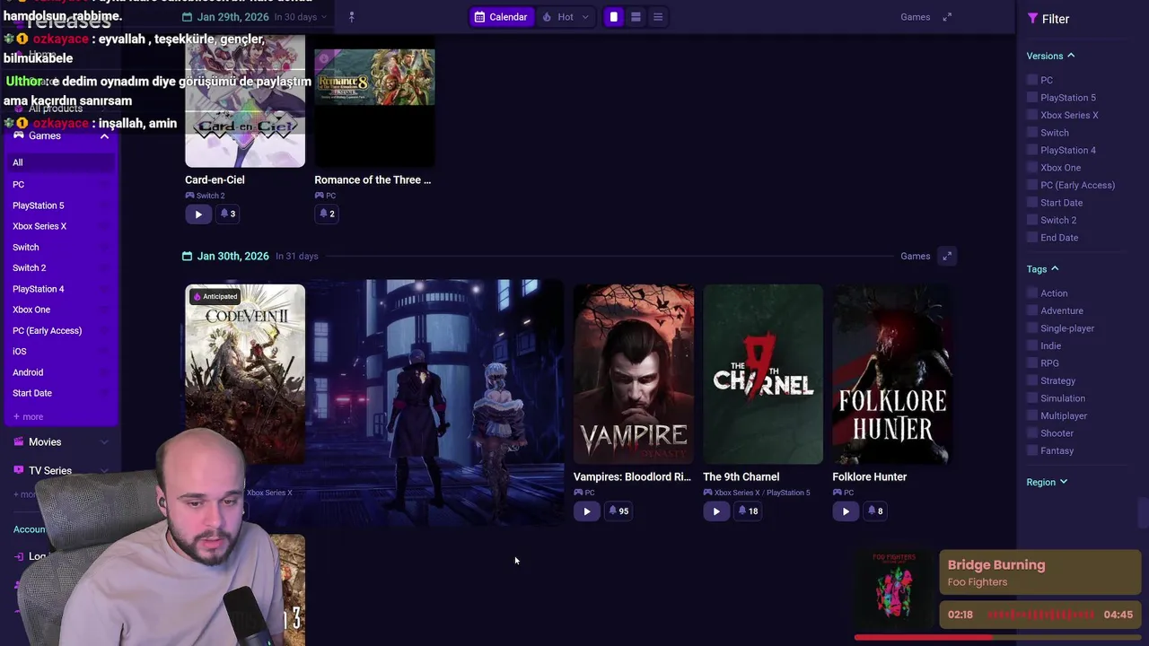Collapse the Tags filter section
The width and height of the screenshot is (1149, 646).
[1042, 269]
